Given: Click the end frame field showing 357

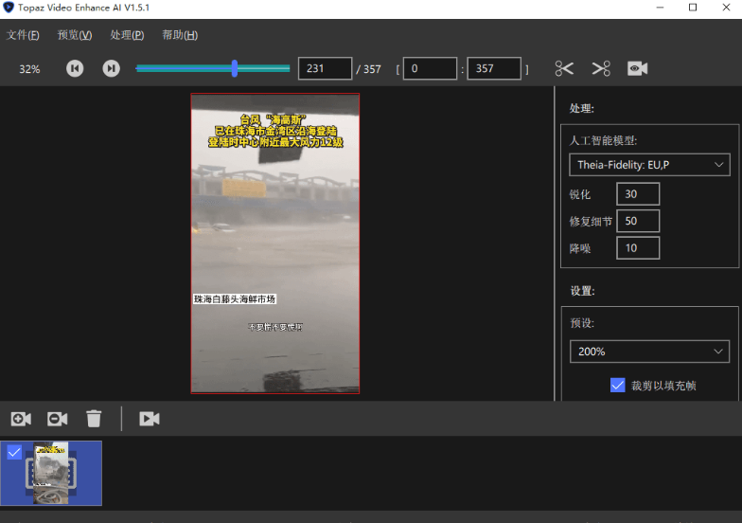Looking at the screenshot, I should click(x=494, y=68).
